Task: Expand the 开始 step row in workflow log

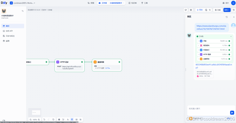Action: coord(214,41)
